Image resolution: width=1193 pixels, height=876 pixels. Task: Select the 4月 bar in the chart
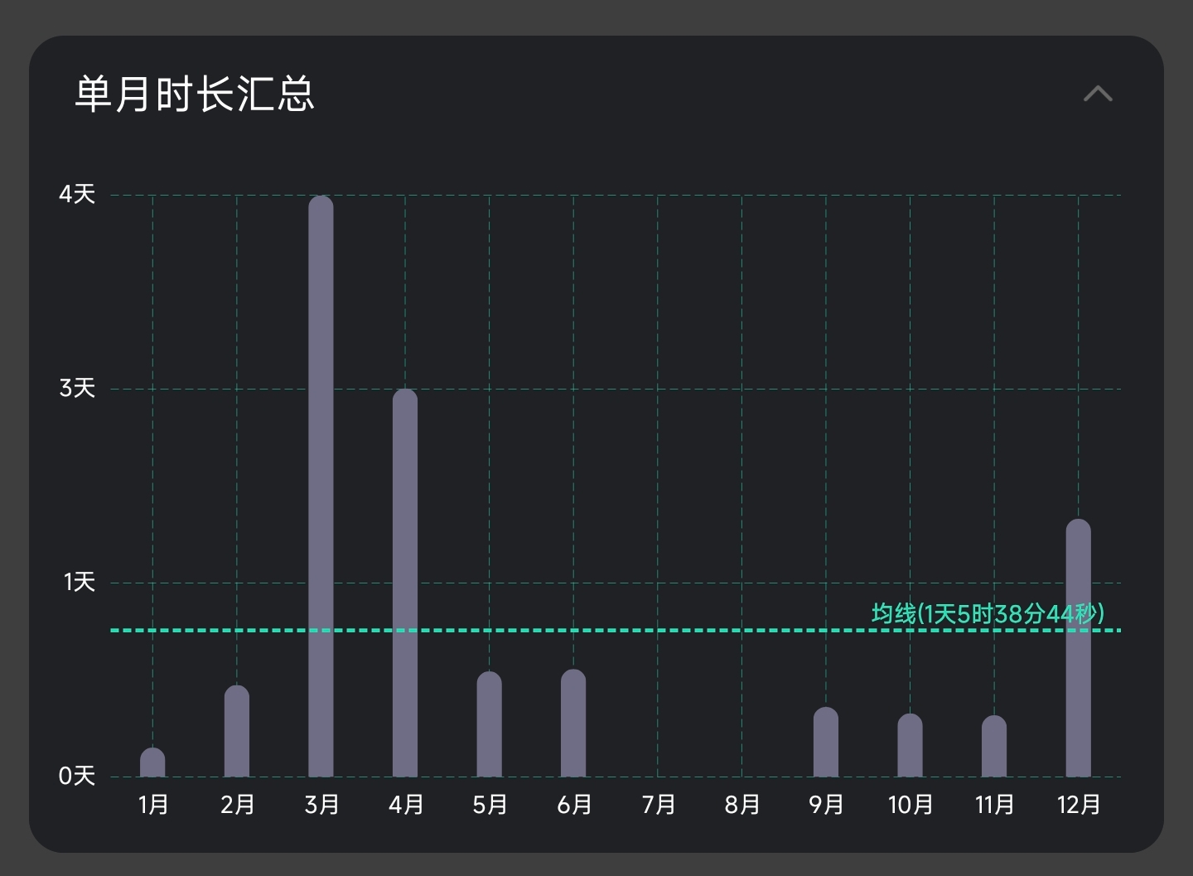tap(405, 583)
